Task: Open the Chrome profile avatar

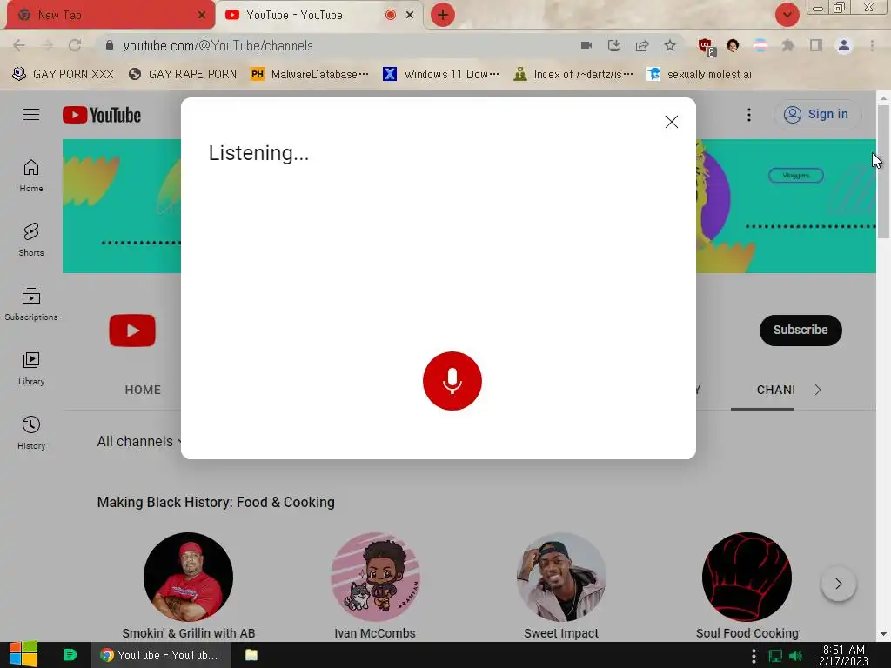Action: (844, 45)
